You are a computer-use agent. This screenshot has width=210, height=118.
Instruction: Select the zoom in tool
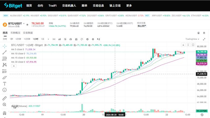click(x=5, y=104)
